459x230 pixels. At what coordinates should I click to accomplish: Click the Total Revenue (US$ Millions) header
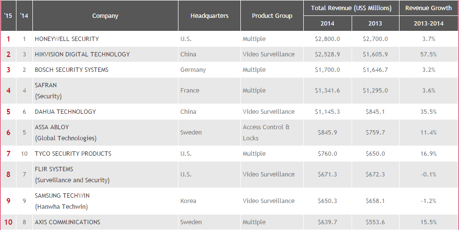pyautogui.click(x=351, y=8)
